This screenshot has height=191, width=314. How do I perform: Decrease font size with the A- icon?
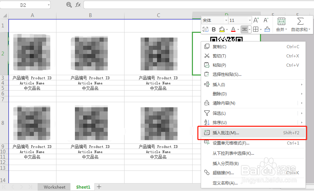tap(266, 20)
